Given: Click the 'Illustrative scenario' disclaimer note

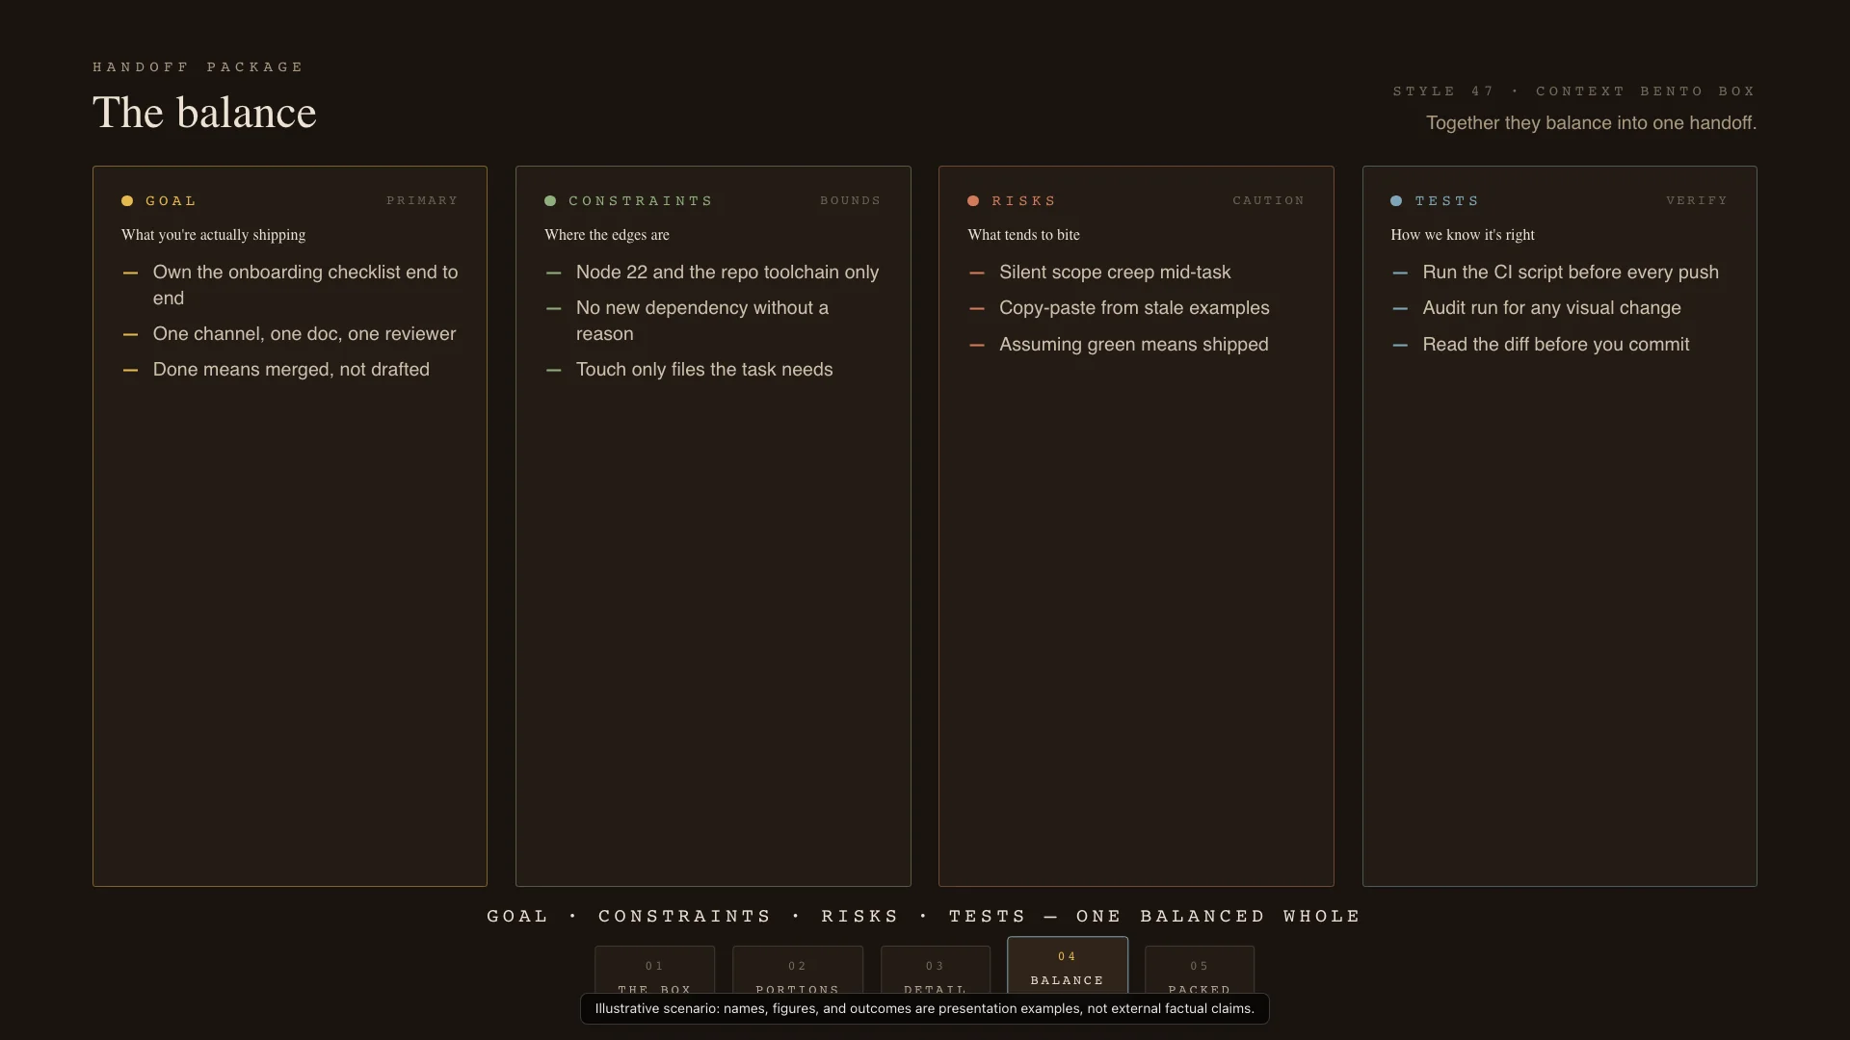Looking at the screenshot, I should click(924, 1009).
